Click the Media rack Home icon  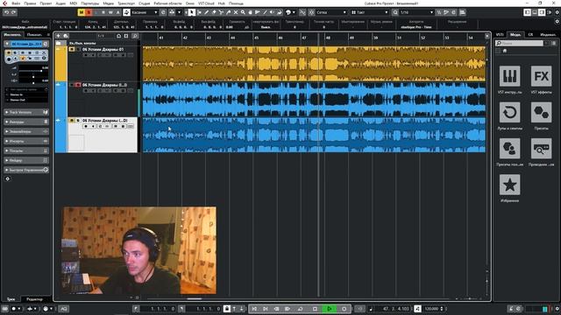click(505, 51)
